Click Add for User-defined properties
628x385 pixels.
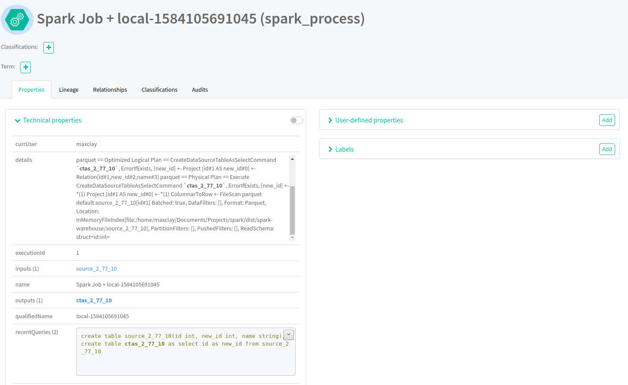pyautogui.click(x=607, y=120)
